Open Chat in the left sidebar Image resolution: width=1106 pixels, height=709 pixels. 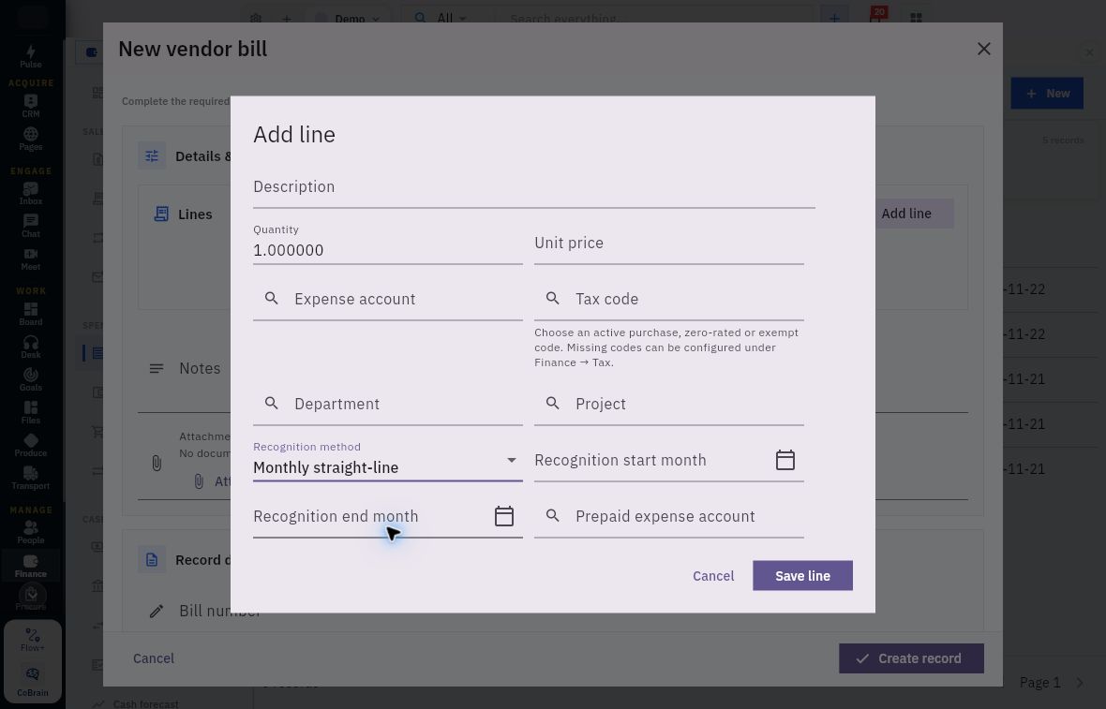31,227
